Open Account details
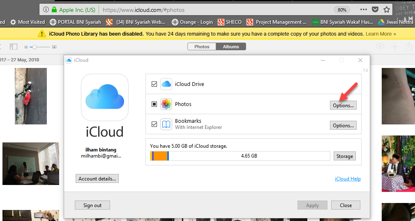The width and height of the screenshot is (415, 221). 97,178
